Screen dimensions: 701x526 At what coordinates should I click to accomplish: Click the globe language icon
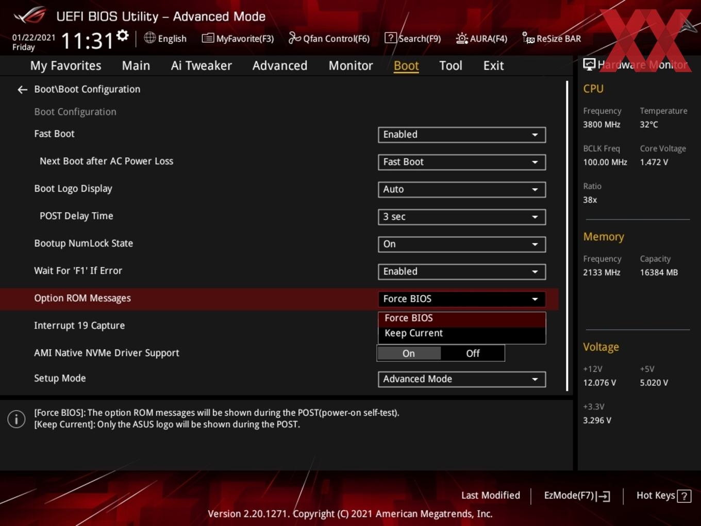(x=149, y=38)
